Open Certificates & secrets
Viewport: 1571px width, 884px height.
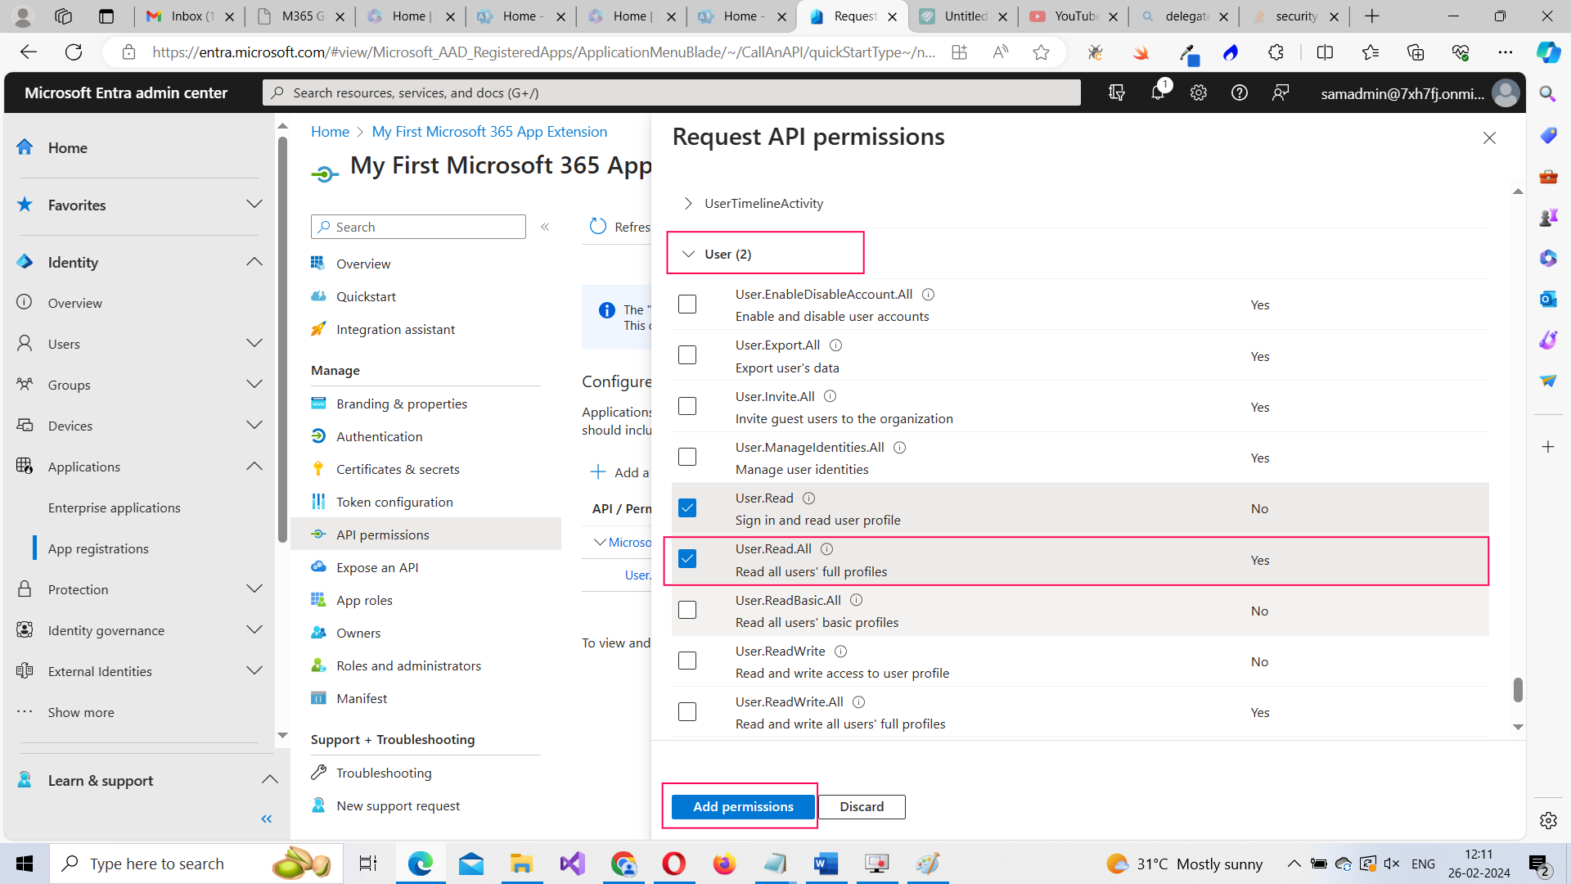398,468
